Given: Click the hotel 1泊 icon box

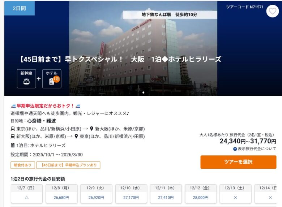Looking at the screenshot, I should [52, 79].
